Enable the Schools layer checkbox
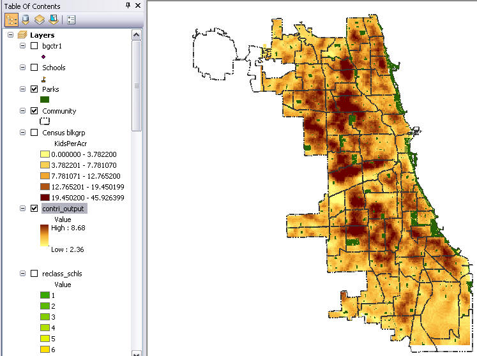Image resolution: width=477 pixels, height=356 pixels. click(34, 67)
